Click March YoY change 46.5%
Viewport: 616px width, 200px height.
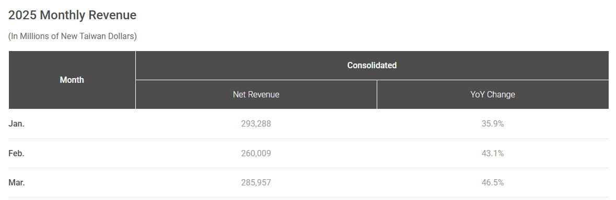[493, 182]
